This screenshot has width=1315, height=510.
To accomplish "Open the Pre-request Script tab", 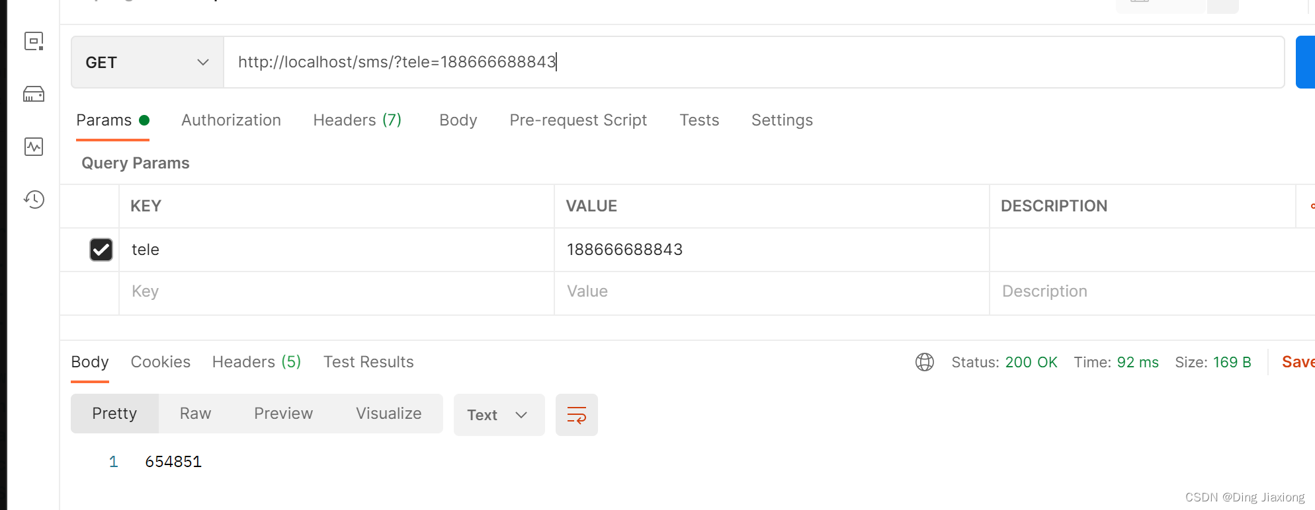I will (578, 120).
